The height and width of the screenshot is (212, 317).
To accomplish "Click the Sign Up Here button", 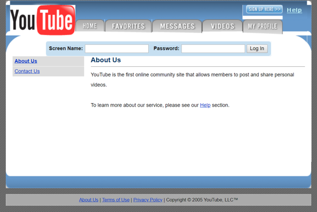I will click(x=264, y=9).
